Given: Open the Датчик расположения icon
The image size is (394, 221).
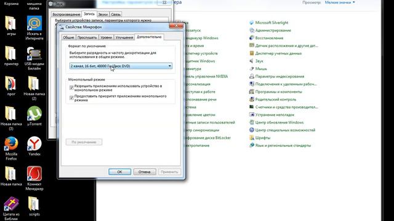Looking at the screenshot, I should (x=252, y=45).
